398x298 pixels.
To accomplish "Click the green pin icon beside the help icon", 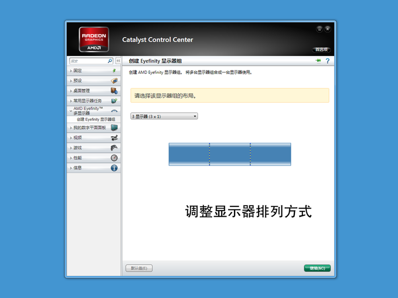I will pyautogui.click(x=318, y=61).
